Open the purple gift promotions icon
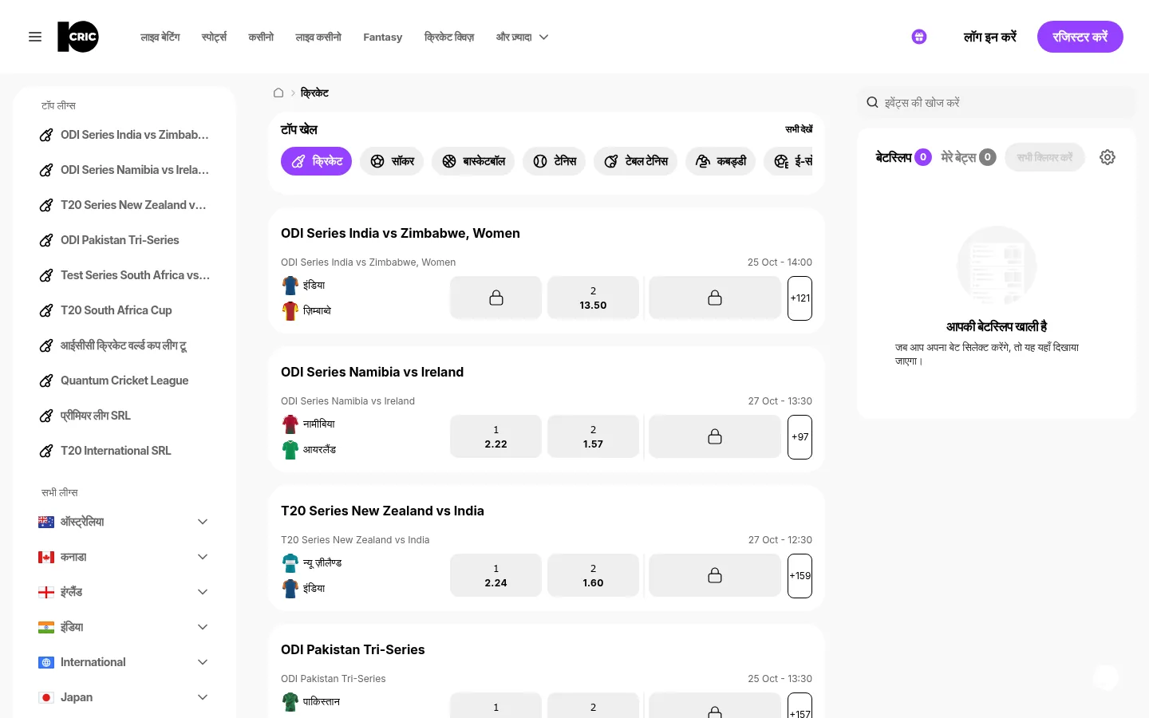 tap(919, 37)
